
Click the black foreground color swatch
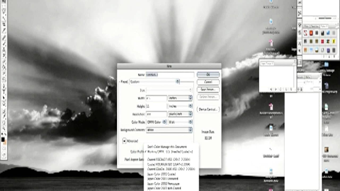point(3,139)
